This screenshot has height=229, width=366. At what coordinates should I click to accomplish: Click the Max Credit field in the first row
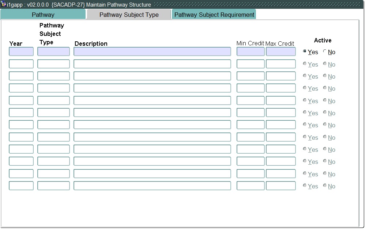pos(280,52)
